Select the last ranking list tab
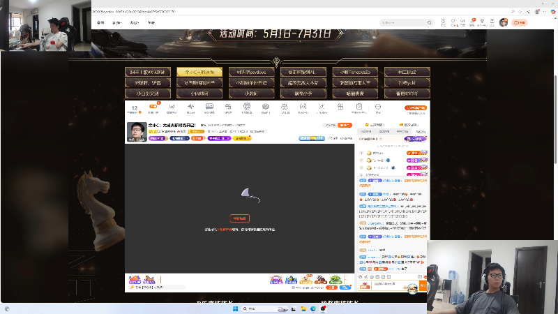 [421, 132]
